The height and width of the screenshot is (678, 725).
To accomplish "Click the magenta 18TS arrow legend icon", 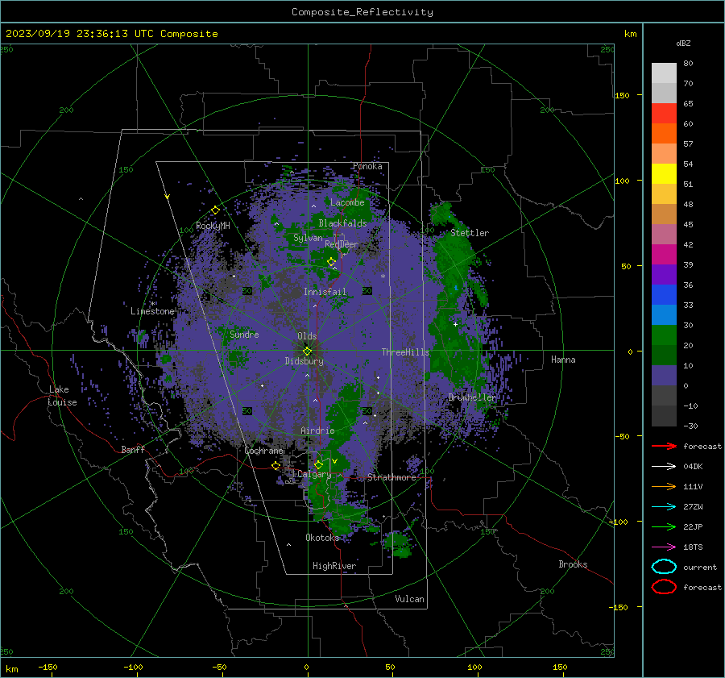I will coord(664,547).
